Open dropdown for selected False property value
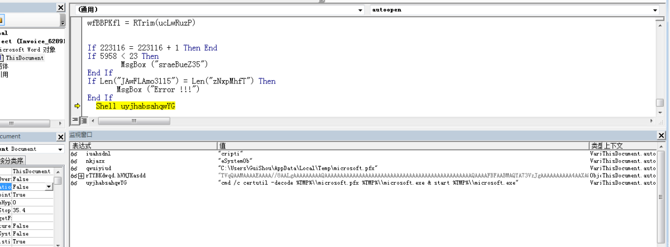This screenshot has height=247, width=670. (x=49, y=187)
